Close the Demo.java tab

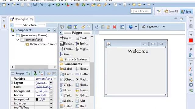point(32,19)
